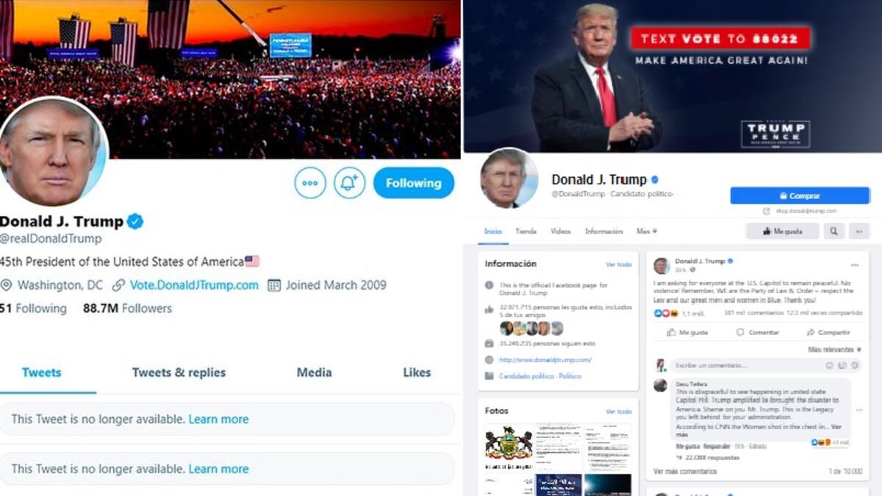Open the Facebook page three-dot menu beside search

click(858, 231)
